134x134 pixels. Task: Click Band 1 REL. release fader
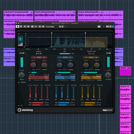(36, 92)
